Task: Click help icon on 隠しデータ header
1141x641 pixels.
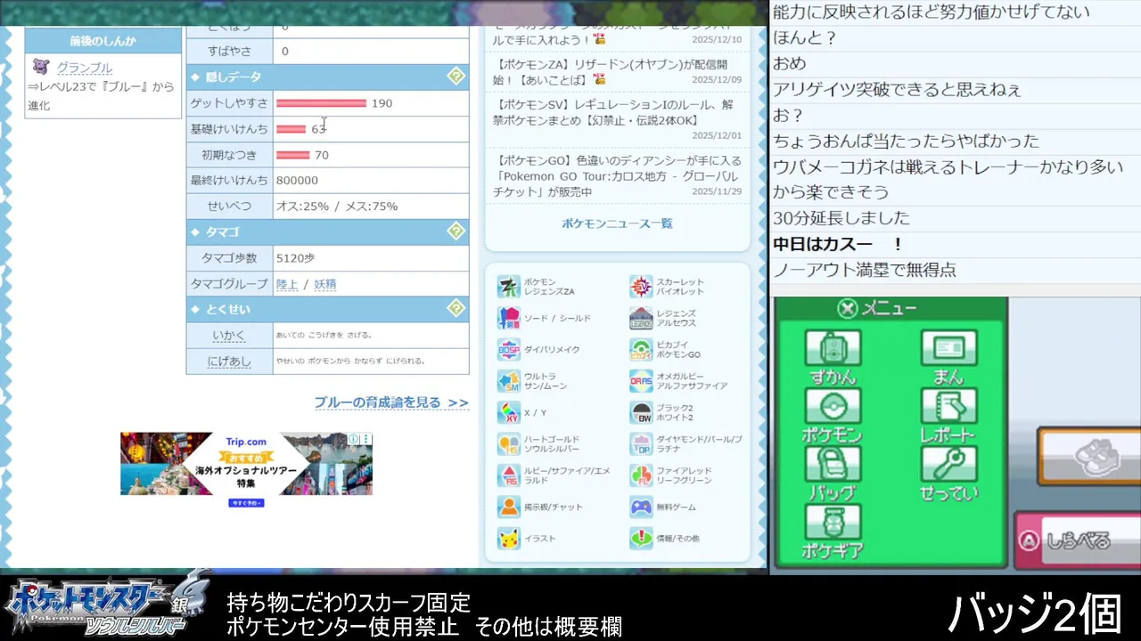Action: 456,77
